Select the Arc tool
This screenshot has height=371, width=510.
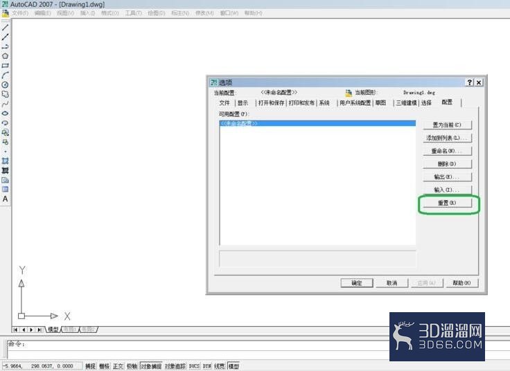coord(6,75)
